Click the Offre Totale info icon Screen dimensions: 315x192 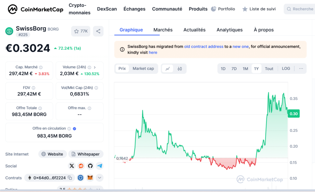point(40,108)
